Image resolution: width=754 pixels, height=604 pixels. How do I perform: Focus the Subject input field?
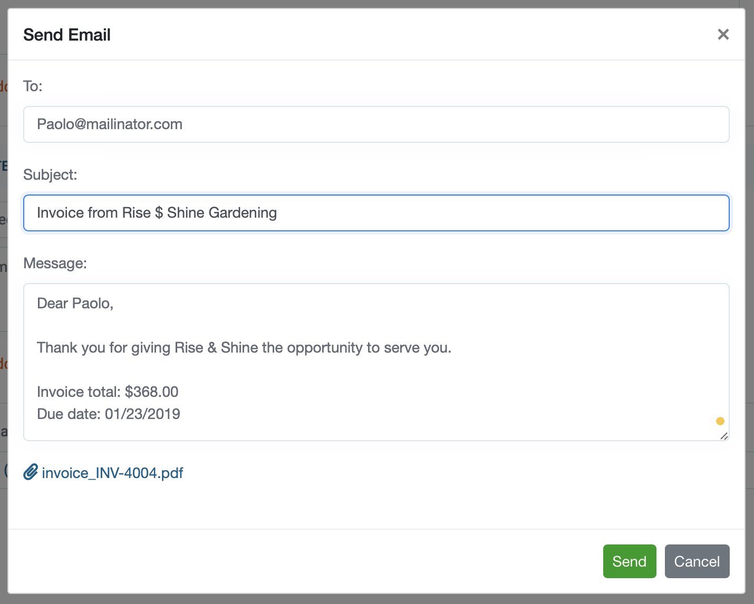pyautogui.click(x=376, y=213)
